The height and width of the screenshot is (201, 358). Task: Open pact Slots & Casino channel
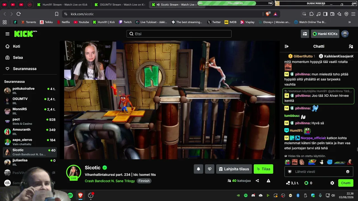(x=30, y=121)
